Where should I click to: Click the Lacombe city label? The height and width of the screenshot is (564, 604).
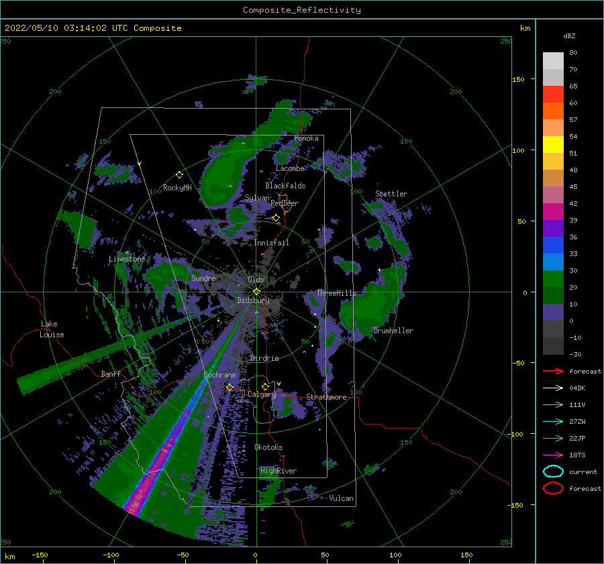(290, 168)
